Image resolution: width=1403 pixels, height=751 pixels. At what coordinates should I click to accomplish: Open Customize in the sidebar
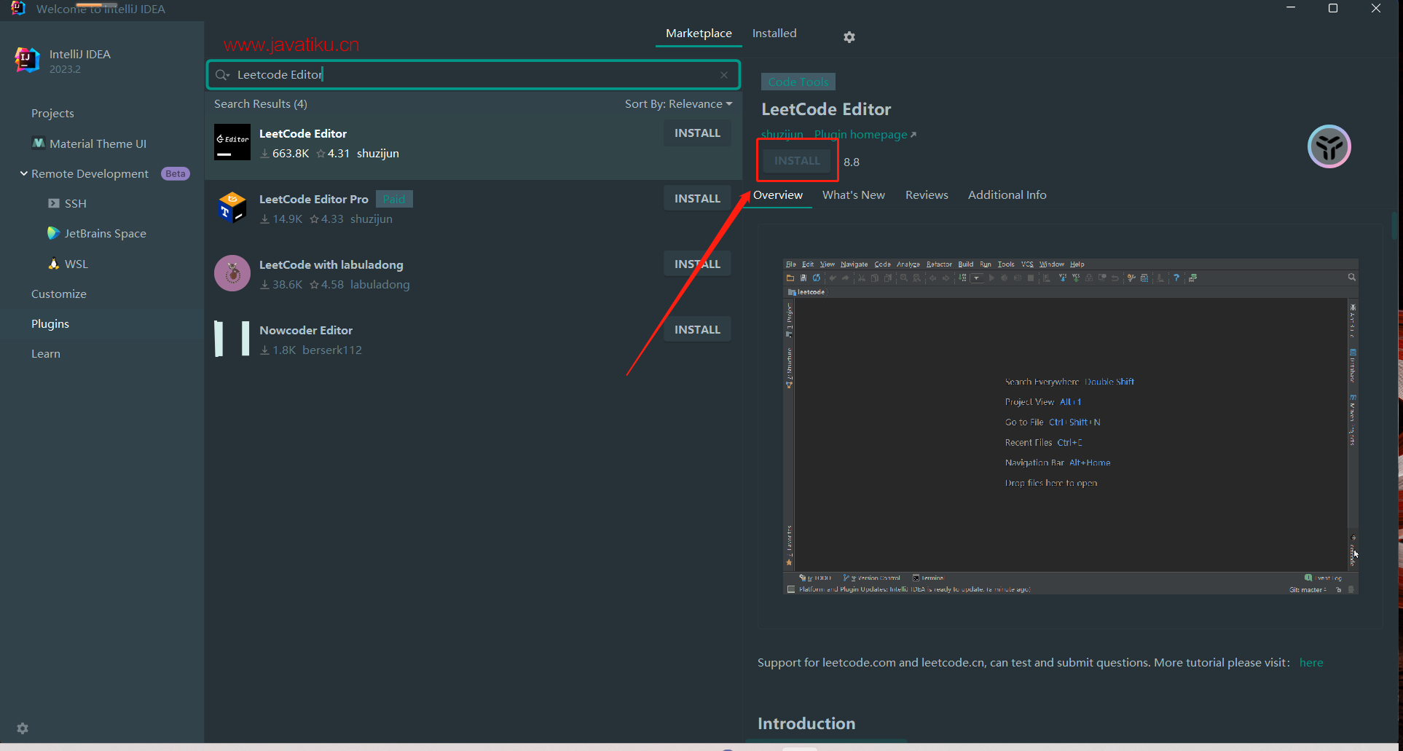click(59, 294)
